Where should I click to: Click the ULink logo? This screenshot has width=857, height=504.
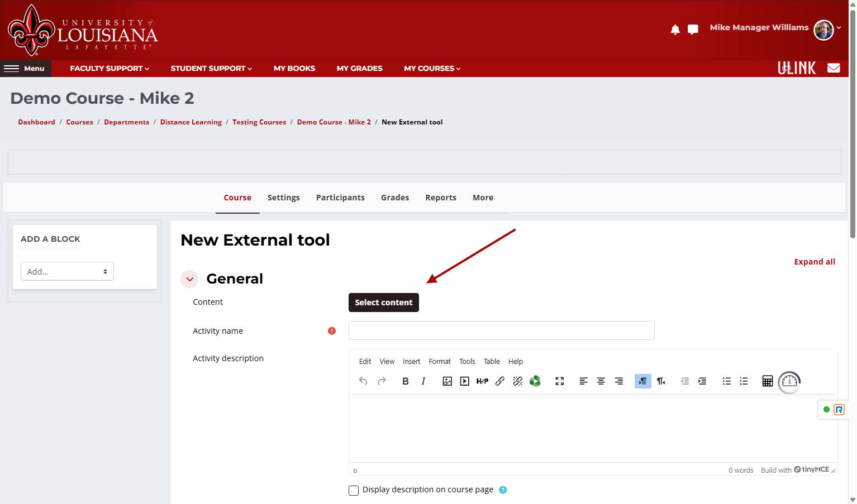tap(797, 68)
